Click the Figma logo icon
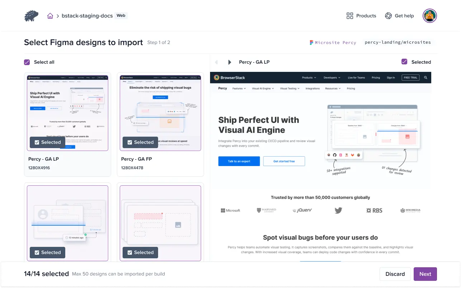This screenshot has height=288, width=461. (x=312, y=43)
